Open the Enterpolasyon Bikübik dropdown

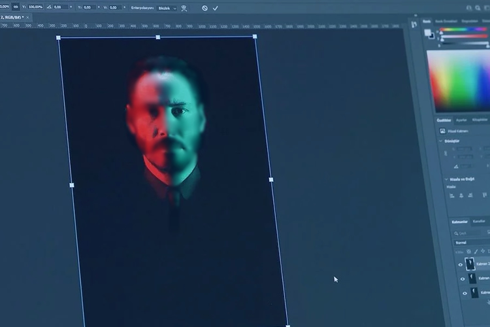(x=167, y=9)
